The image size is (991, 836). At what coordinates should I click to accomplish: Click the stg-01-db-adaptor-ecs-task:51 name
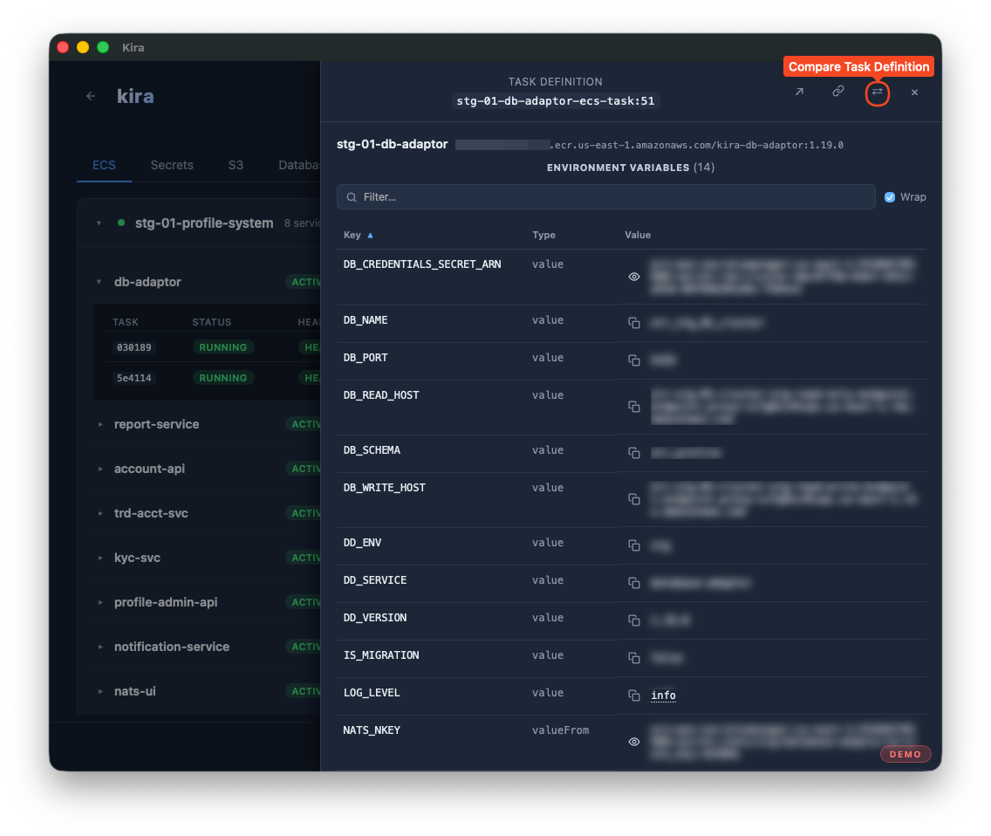pos(556,101)
